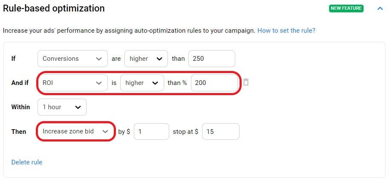Click the NEW FEATURE badge

(x=346, y=8)
